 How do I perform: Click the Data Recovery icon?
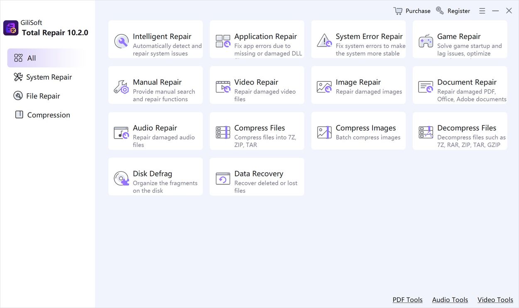[x=223, y=178]
